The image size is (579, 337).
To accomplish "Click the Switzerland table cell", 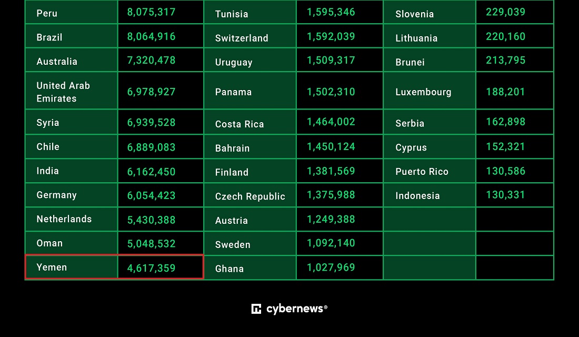I will (250, 36).
